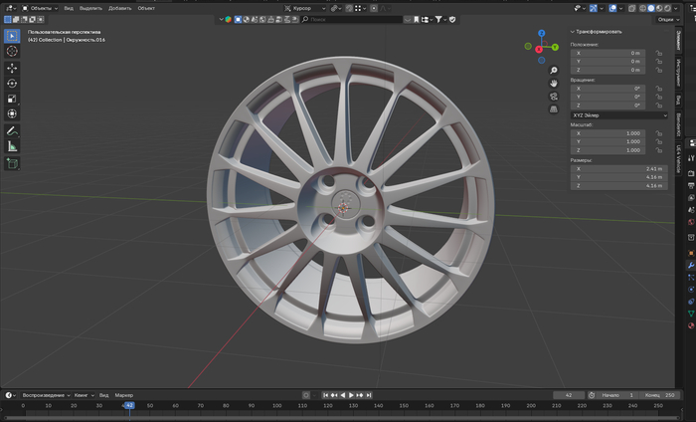The height and width of the screenshot is (422, 696).
Task: Choose the Measure tool
Action: point(12,146)
